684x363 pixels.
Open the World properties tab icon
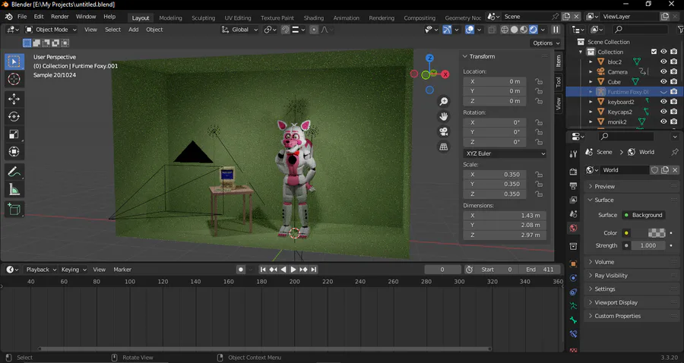coord(573,228)
